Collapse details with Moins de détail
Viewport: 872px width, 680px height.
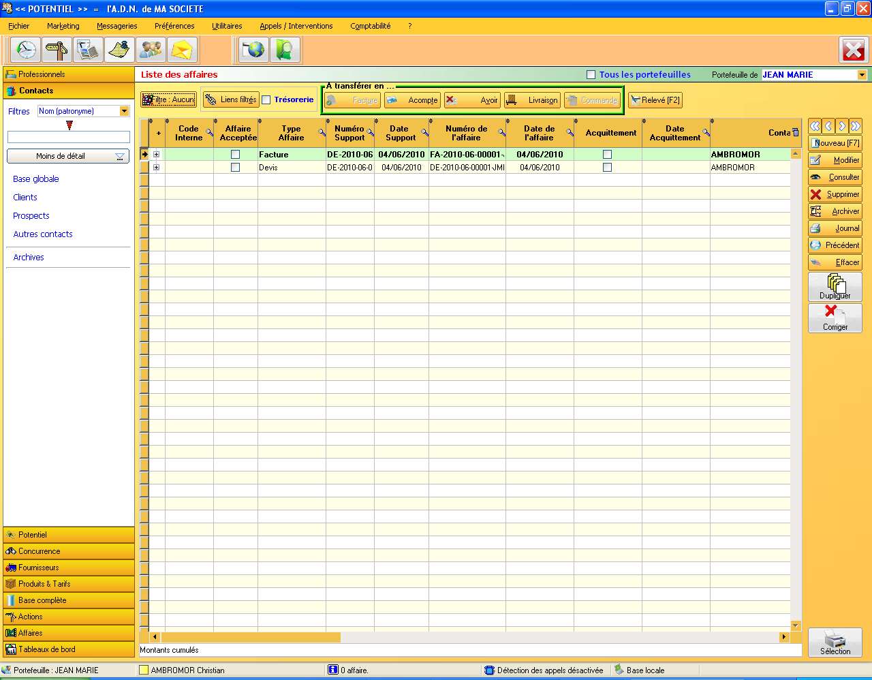point(68,157)
